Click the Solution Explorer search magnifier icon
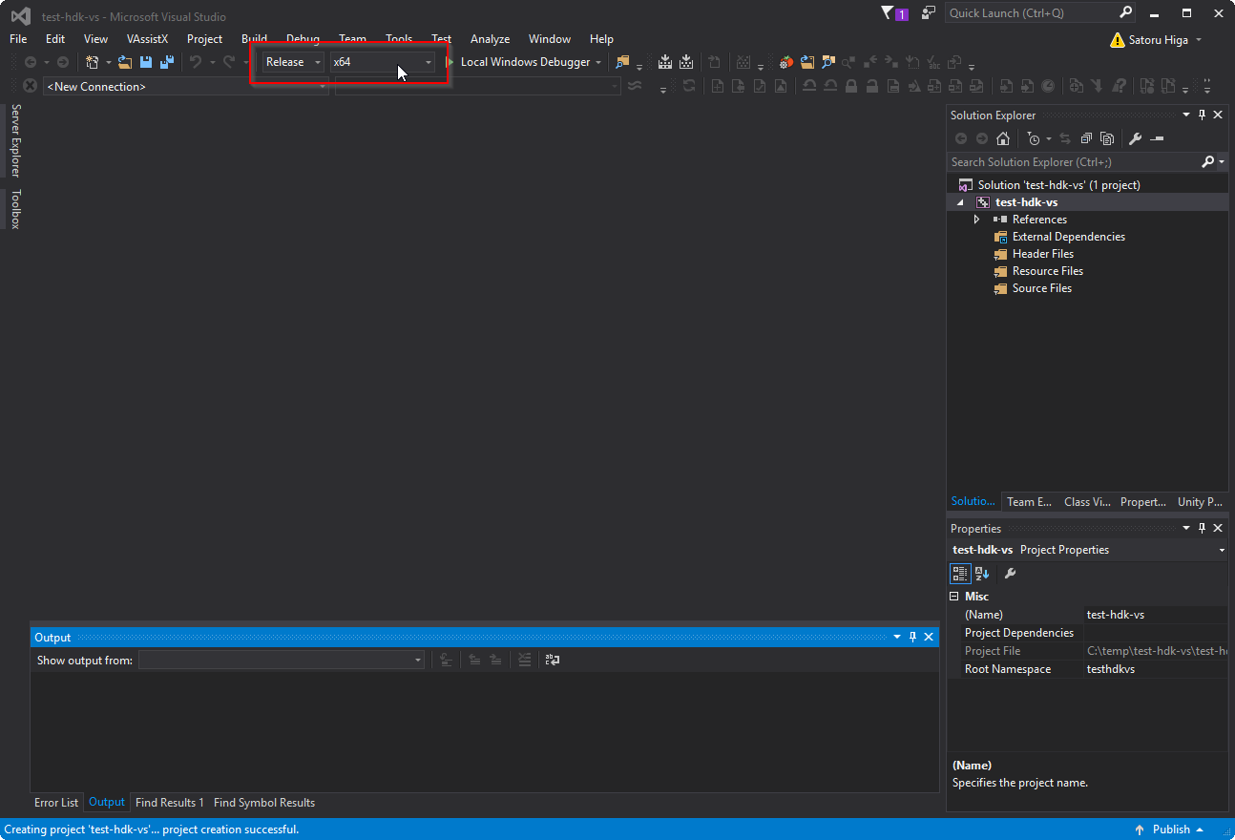Screen dimensions: 1235x840 1209,161
